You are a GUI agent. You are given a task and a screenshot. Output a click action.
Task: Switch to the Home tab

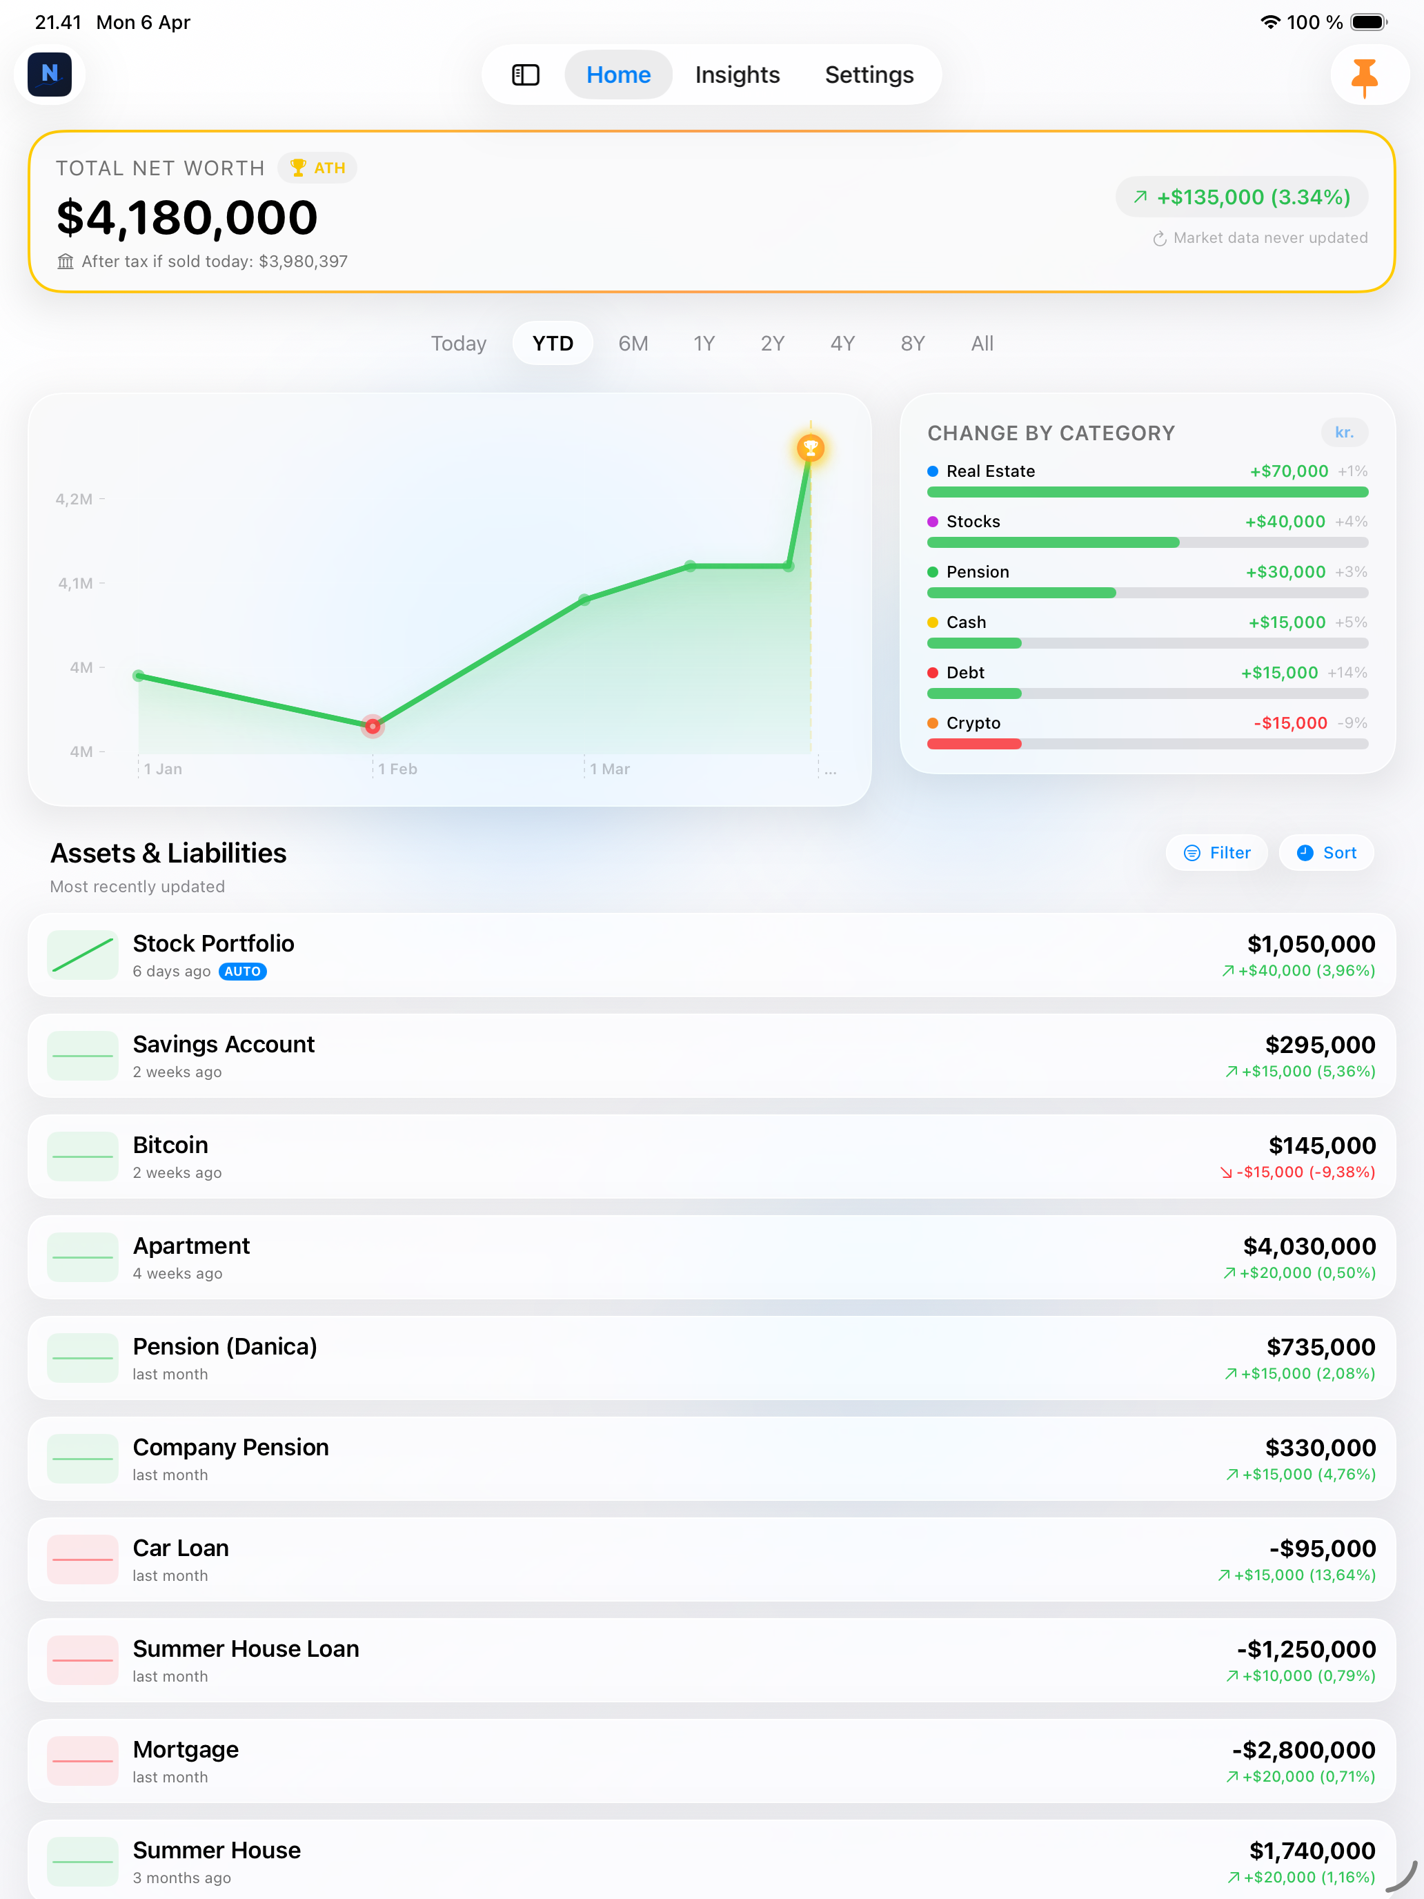618,75
